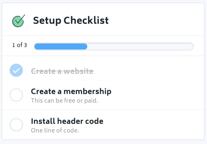Tick the Install header code circle
Screen dimensions: 207x144
point(16,125)
